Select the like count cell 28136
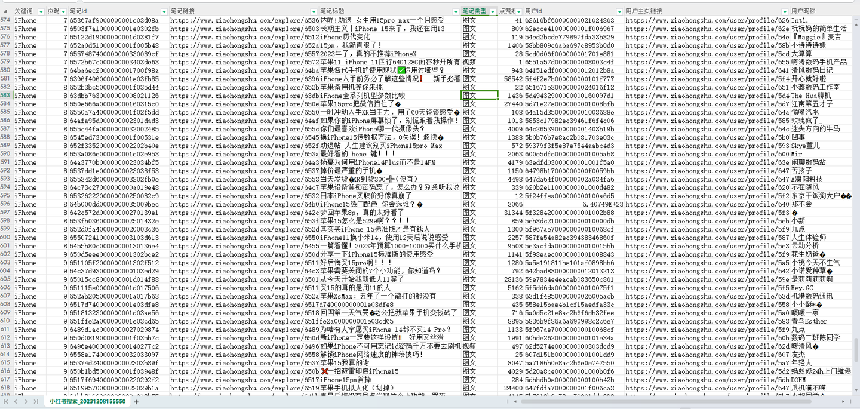Image resolution: width=860 pixels, height=409 pixels. [x=511, y=279]
